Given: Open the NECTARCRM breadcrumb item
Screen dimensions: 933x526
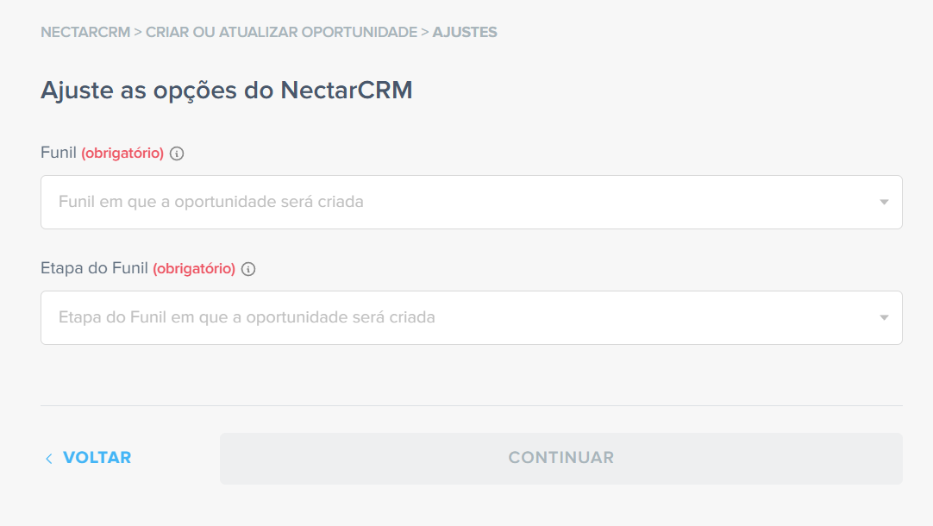Looking at the screenshot, I should (x=85, y=32).
